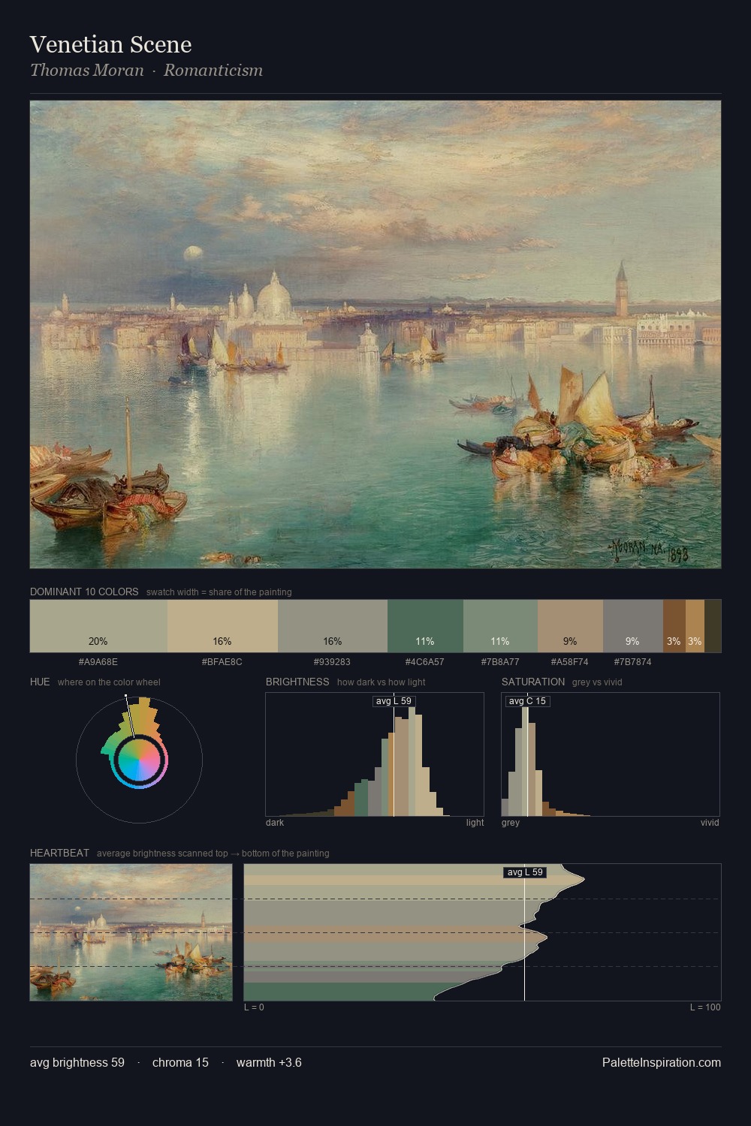The height and width of the screenshot is (1126, 751).
Task: Pick the #7B7874 grey swatch
Action: [633, 625]
